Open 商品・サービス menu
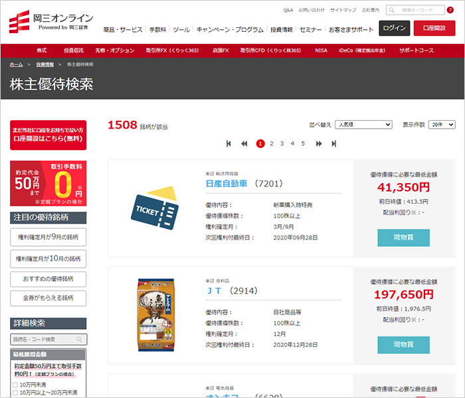This screenshot has width=465, height=398. 123,30
